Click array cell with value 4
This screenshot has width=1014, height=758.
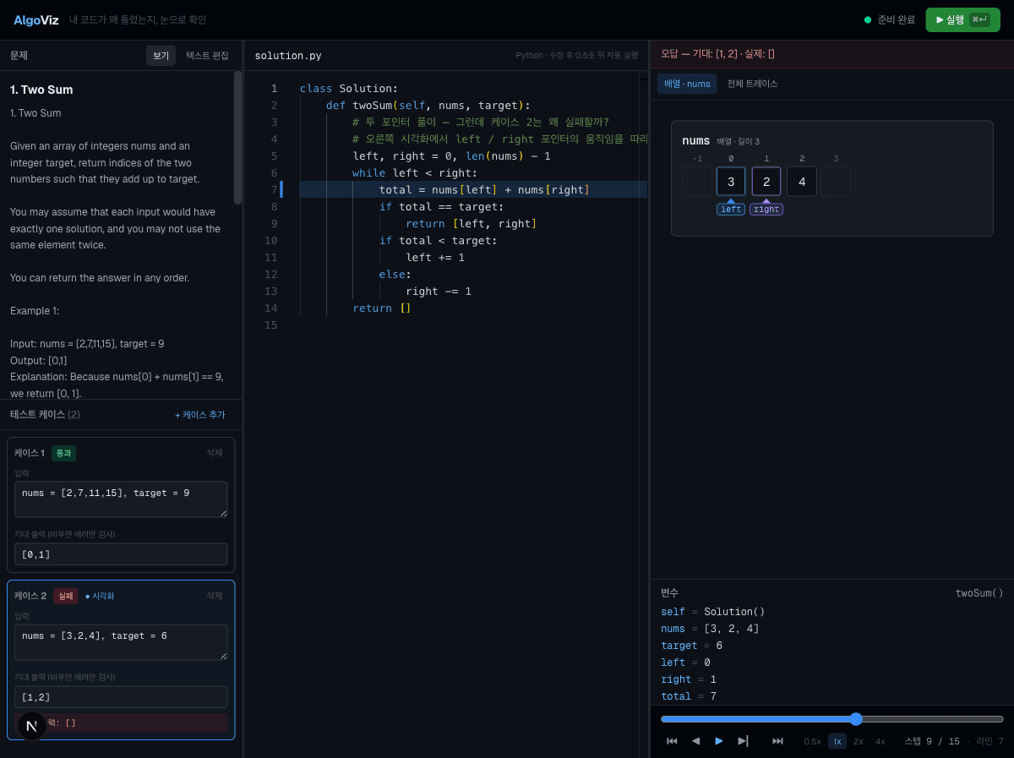[802, 182]
